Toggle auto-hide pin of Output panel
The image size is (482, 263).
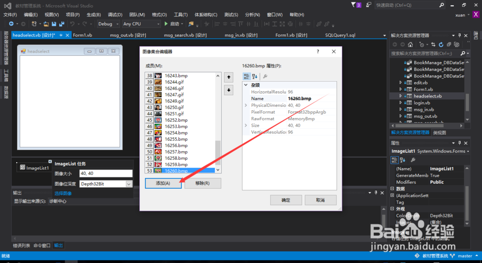[375, 193]
